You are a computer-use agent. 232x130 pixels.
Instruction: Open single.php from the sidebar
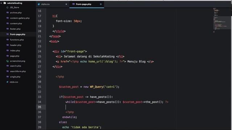(15, 77)
